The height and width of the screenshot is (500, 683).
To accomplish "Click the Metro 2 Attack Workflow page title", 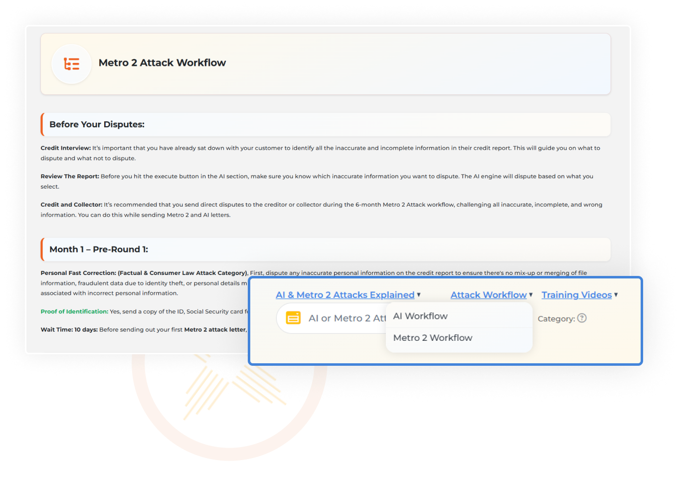I will pos(162,63).
